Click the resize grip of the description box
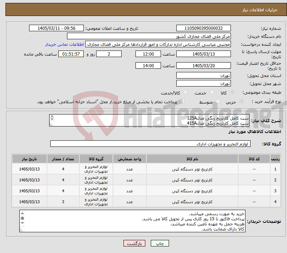This screenshot has height=253, width=287. pos(51,125)
